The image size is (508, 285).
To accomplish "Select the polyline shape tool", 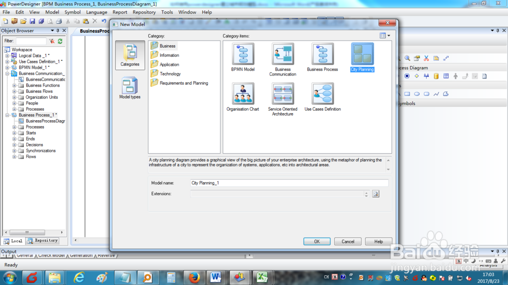I will 436,94.
